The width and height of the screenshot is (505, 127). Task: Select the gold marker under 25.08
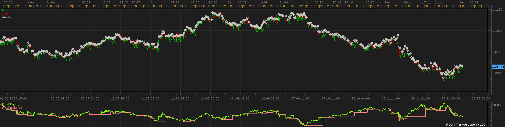pos(213,6)
